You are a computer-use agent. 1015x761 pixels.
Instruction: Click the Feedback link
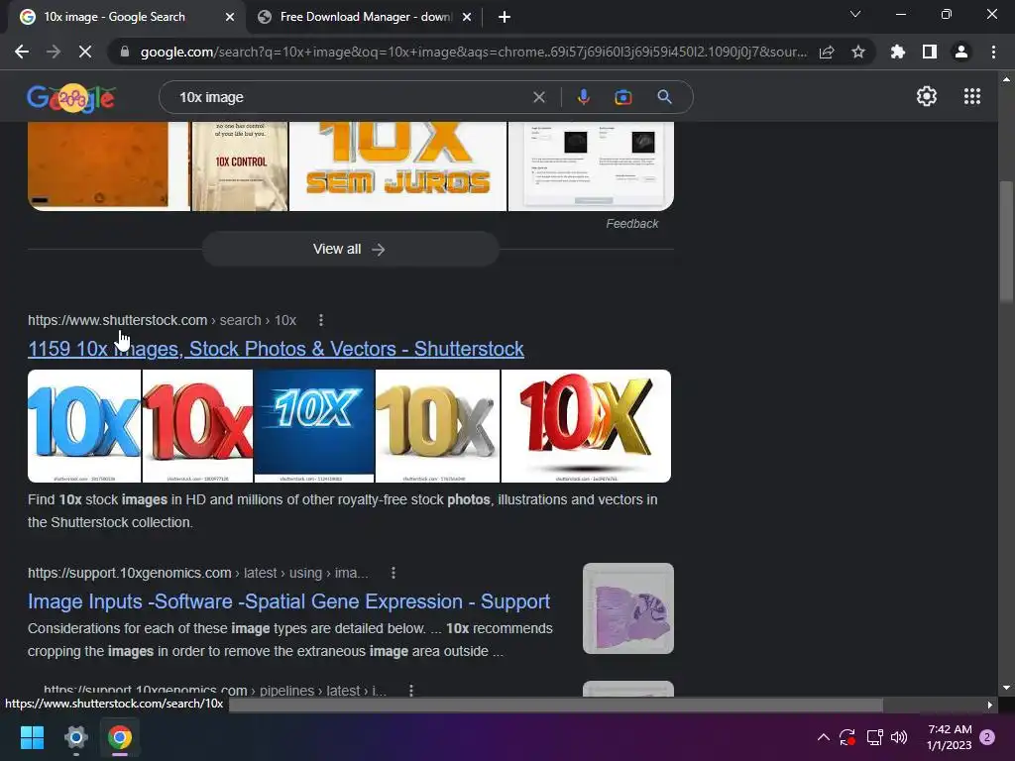pos(631,224)
